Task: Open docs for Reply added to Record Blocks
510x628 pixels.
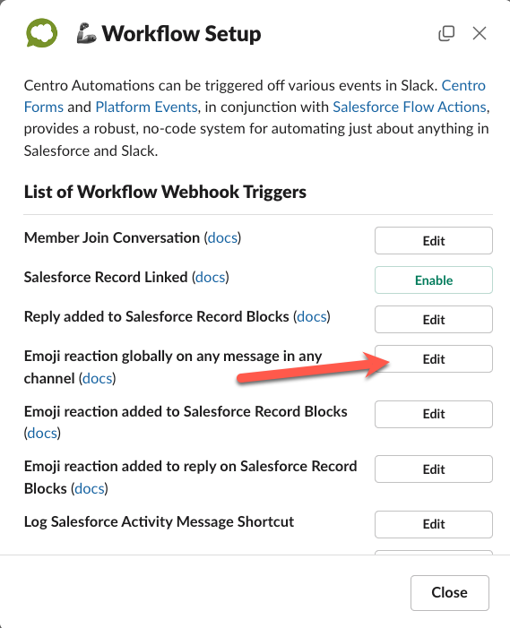Action: coord(312,317)
